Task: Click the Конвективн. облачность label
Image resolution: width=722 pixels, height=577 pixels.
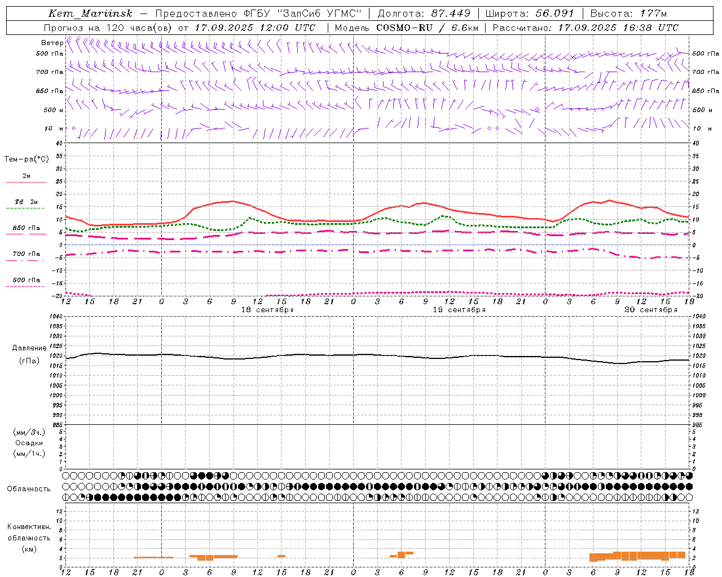Action: (29, 532)
